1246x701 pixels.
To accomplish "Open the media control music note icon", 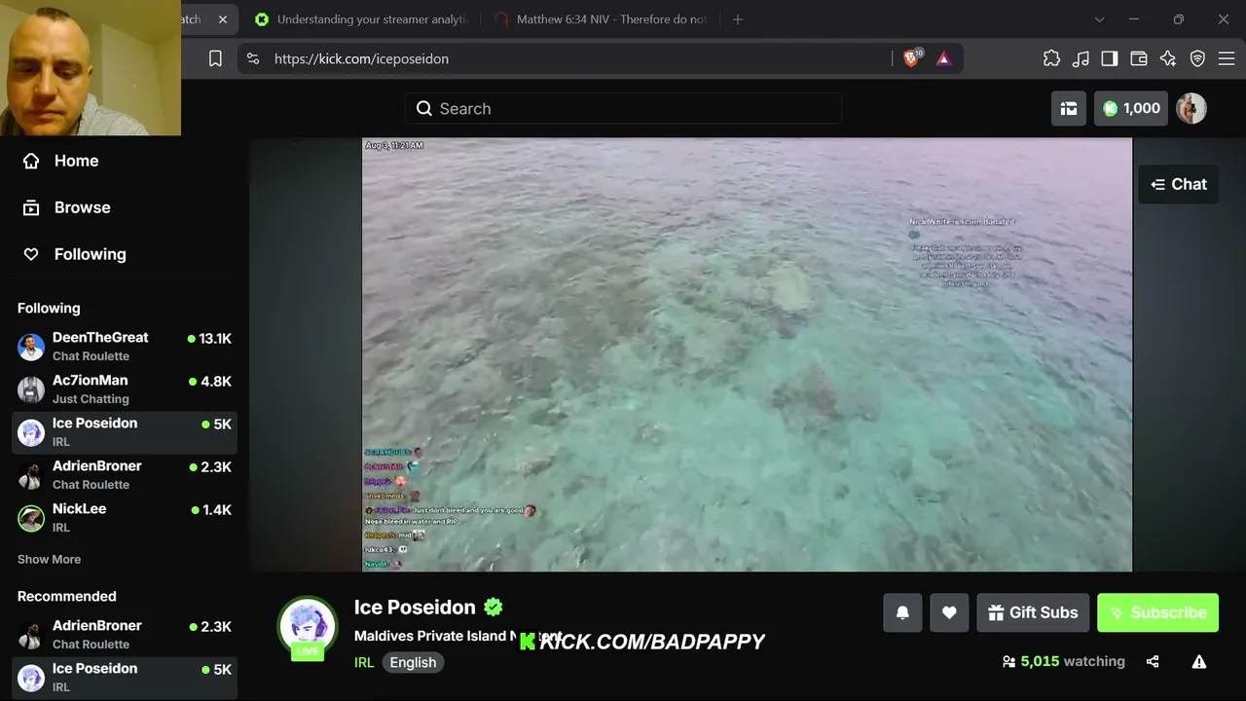I will 1081,58.
